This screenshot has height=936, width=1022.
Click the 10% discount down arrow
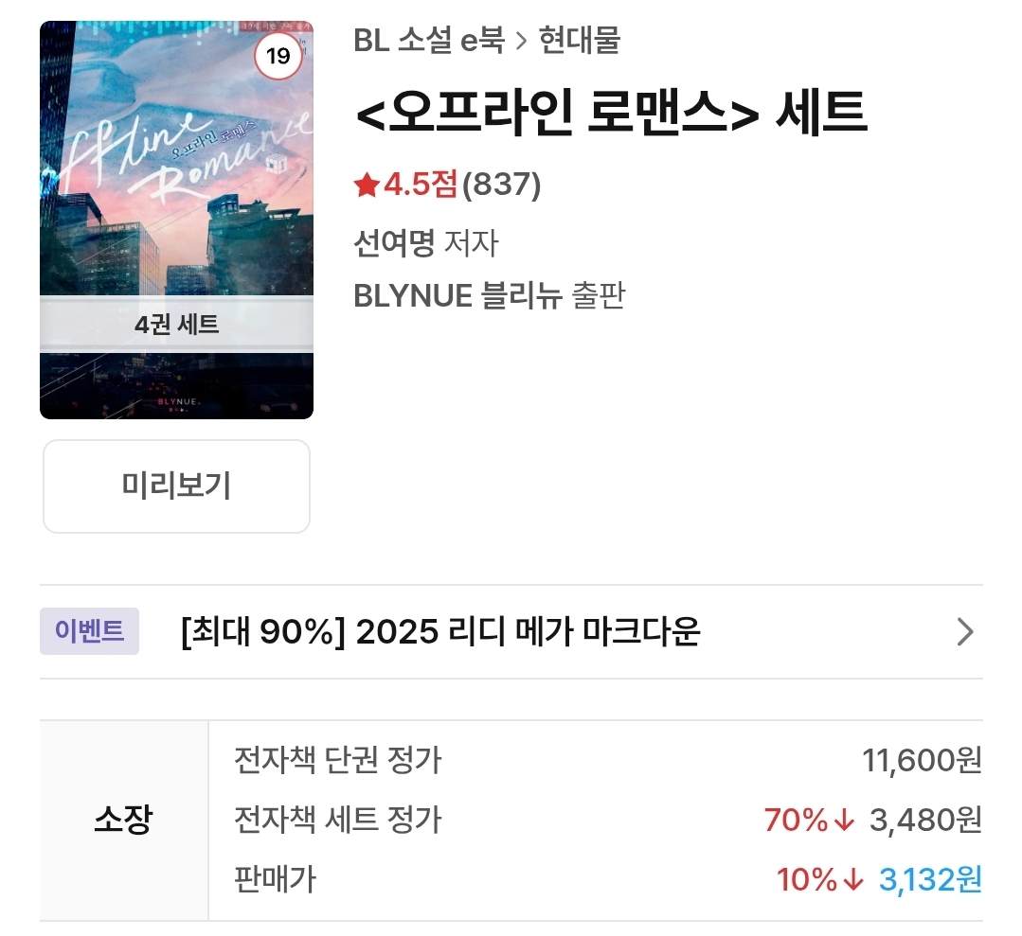click(x=852, y=880)
